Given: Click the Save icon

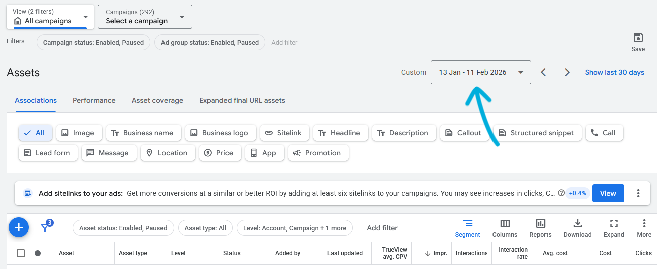Looking at the screenshot, I should click(x=638, y=38).
